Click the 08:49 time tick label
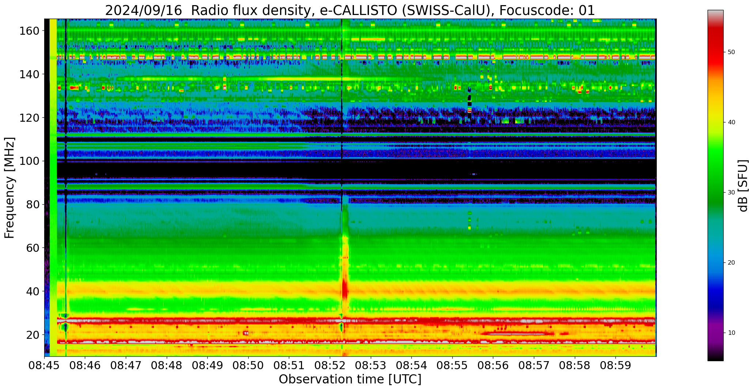Viewport: 754px width, 390px height. 208,366
